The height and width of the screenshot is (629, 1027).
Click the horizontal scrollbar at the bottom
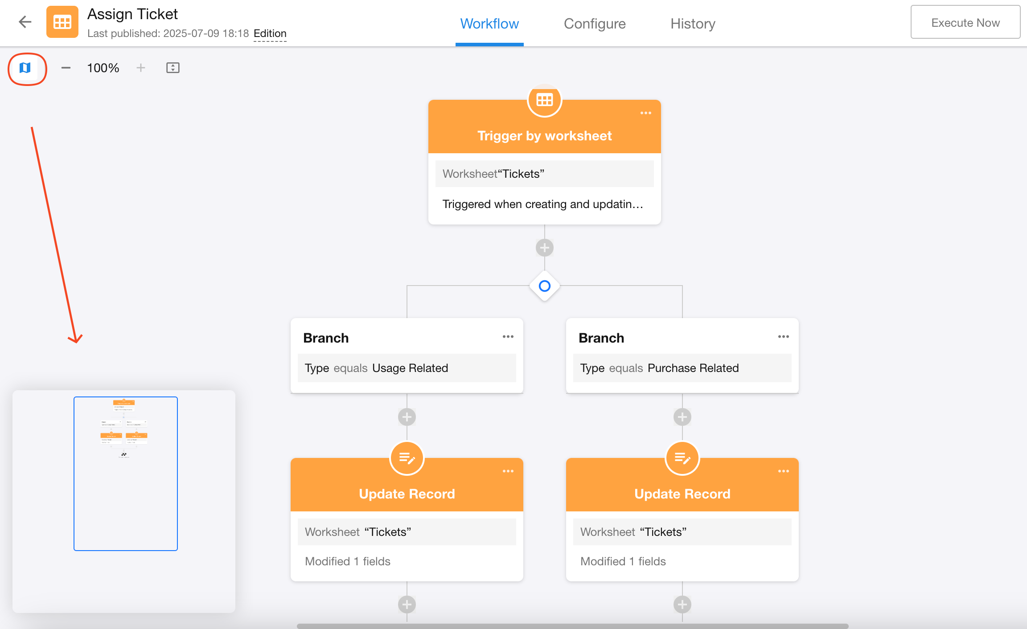pyautogui.click(x=572, y=626)
